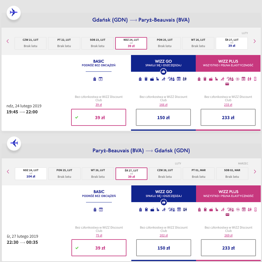Click the credit card icon under outbound WIZZ PLUS
The height and width of the screenshot is (262, 262).
pos(227,84)
